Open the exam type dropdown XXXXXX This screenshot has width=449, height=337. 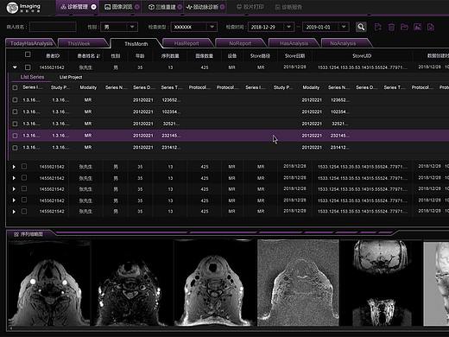coord(194,27)
